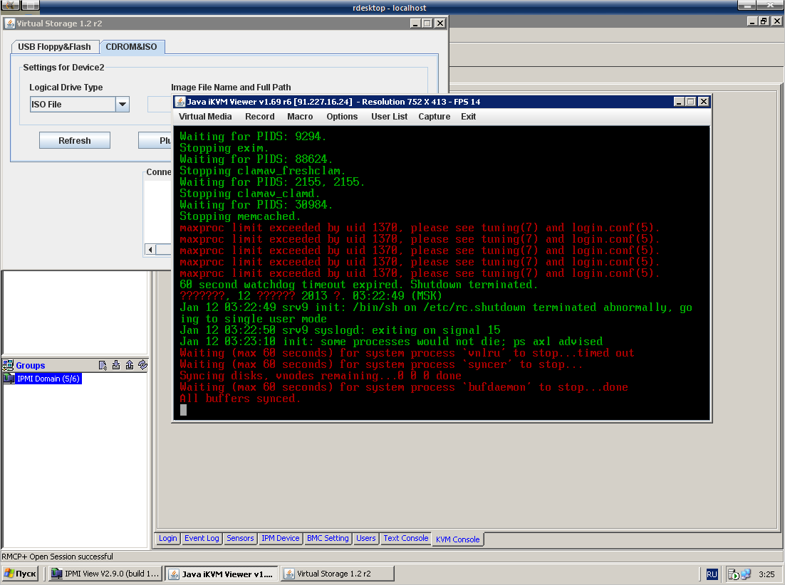This screenshot has width=785, height=585.
Task: Click the refresh arrows icon in Groups header
Action: coord(143,365)
